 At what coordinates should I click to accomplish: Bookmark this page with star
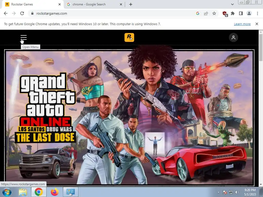pos(214,13)
